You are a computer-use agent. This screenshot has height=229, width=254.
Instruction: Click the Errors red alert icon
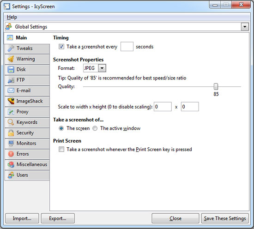(11, 154)
